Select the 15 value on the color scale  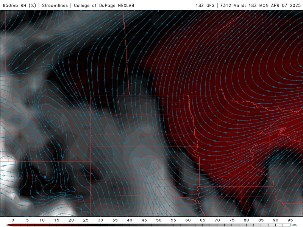[x=56, y=220]
